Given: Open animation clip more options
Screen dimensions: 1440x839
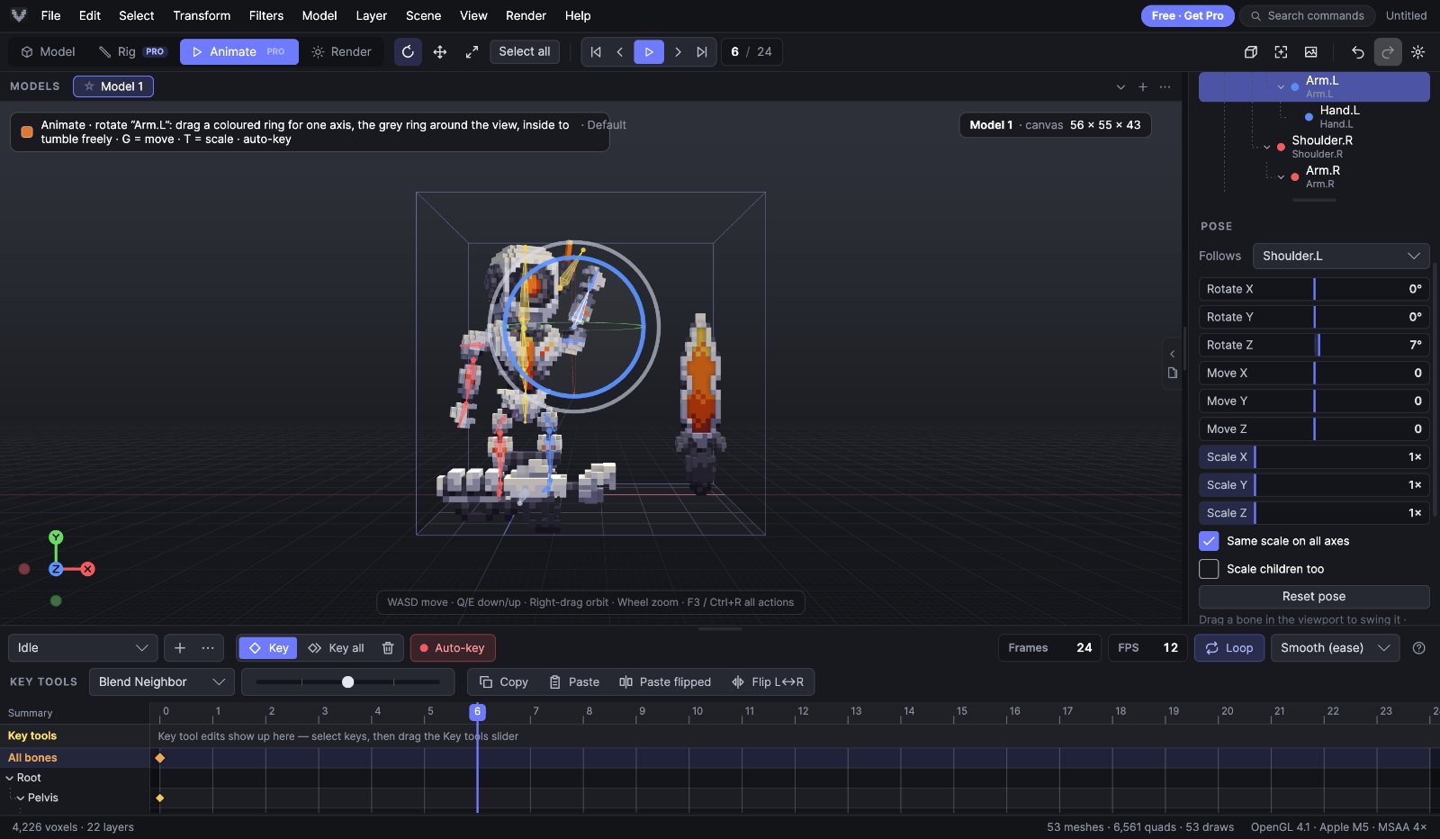Looking at the screenshot, I should pyautogui.click(x=208, y=648).
